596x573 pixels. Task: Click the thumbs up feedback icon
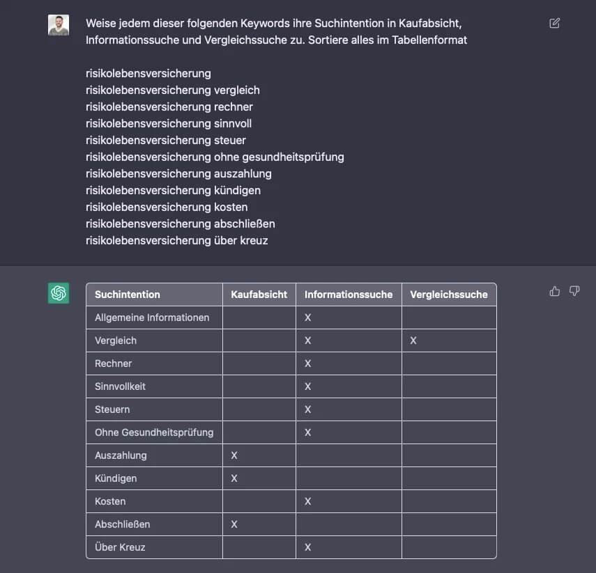[555, 291]
